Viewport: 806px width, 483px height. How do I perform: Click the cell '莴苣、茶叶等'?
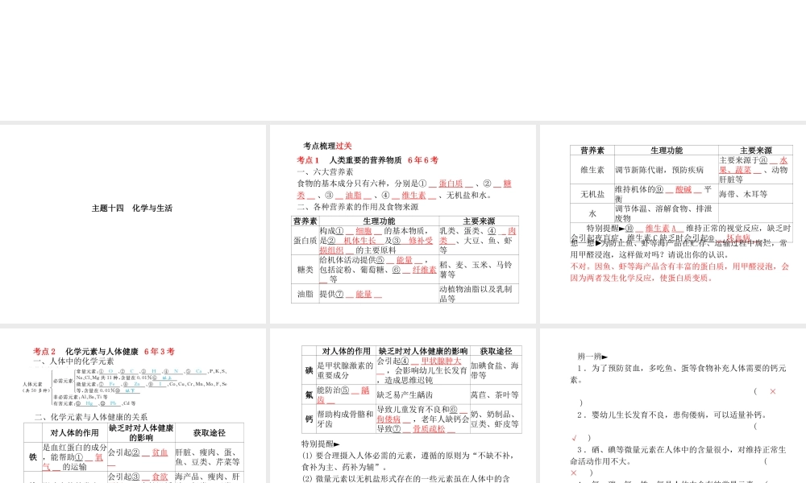[x=495, y=394]
